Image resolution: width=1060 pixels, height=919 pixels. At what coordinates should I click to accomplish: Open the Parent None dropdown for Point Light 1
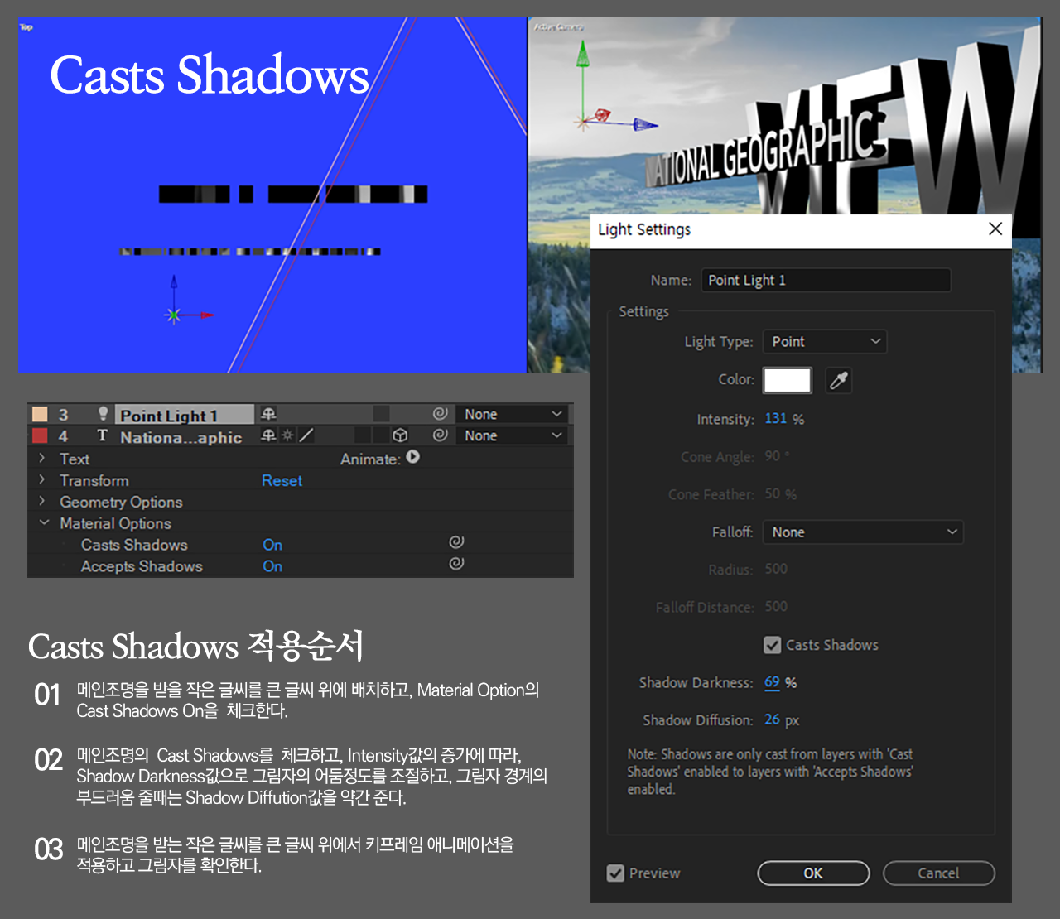513,414
